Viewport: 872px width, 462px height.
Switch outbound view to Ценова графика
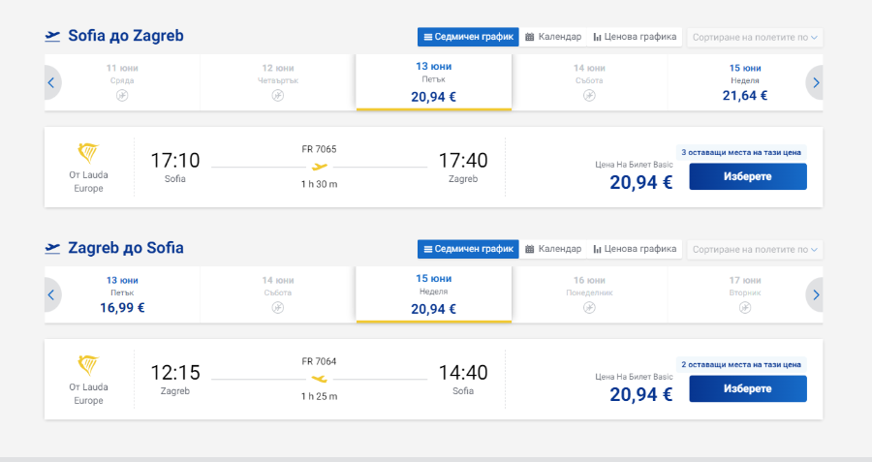(635, 37)
